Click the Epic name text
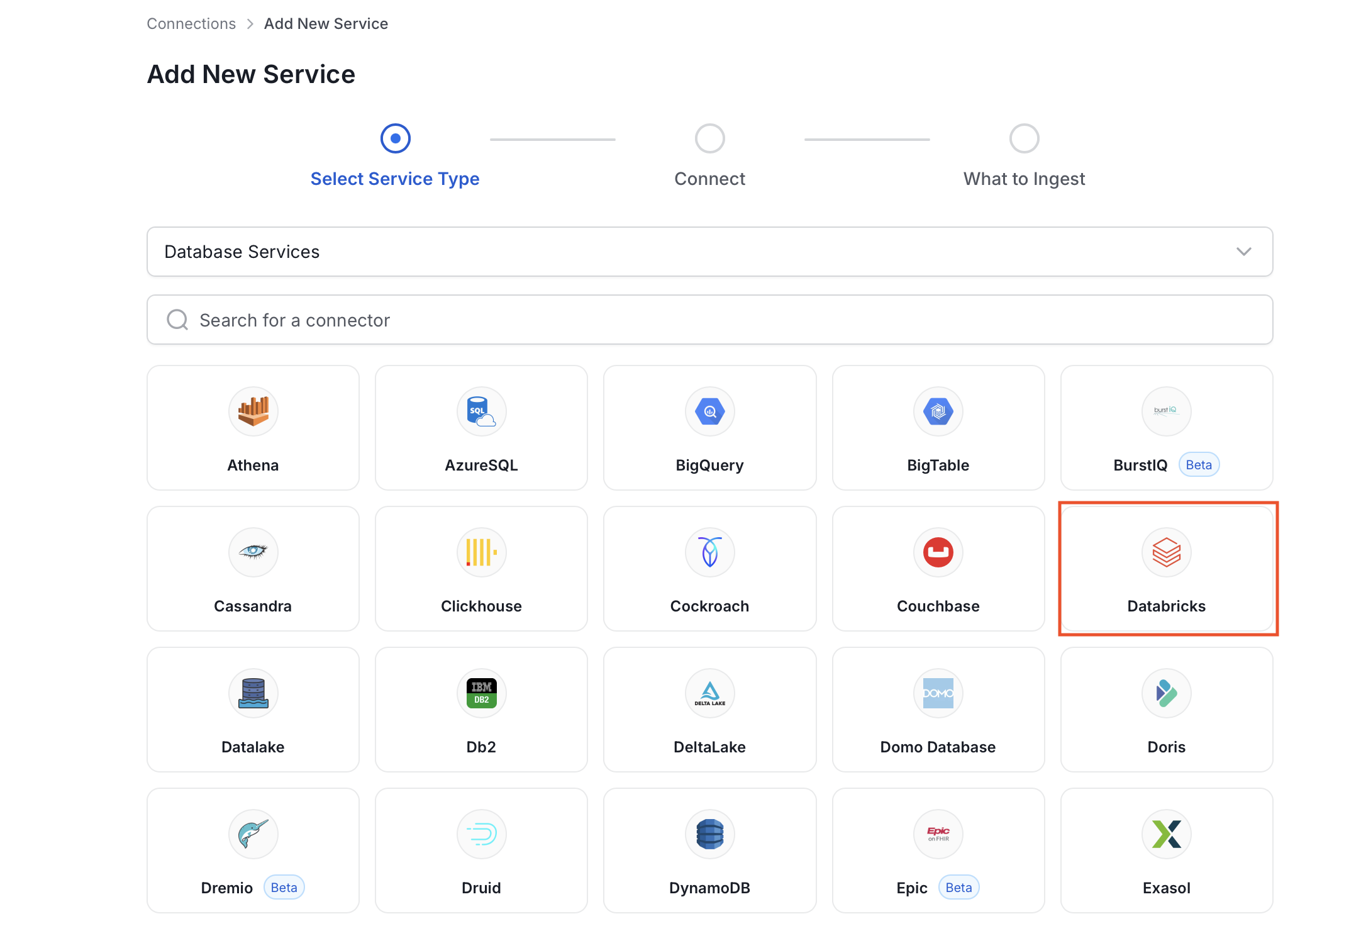The height and width of the screenshot is (926, 1361). [x=911, y=888]
